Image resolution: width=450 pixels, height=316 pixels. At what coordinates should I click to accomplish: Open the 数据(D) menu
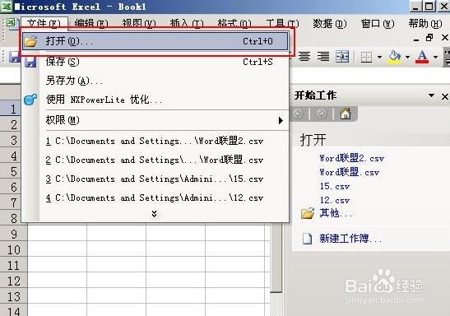click(x=330, y=24)
